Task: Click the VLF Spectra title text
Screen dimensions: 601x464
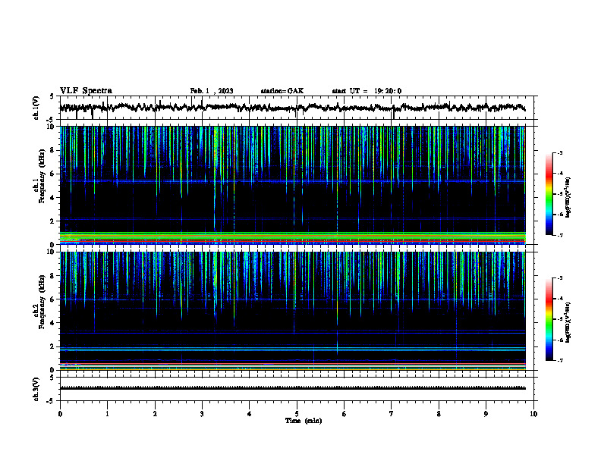Action: [x=86, y=91]
